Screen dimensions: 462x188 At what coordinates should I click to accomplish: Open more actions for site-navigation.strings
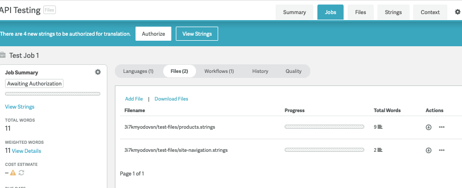[x=441, y=150]
